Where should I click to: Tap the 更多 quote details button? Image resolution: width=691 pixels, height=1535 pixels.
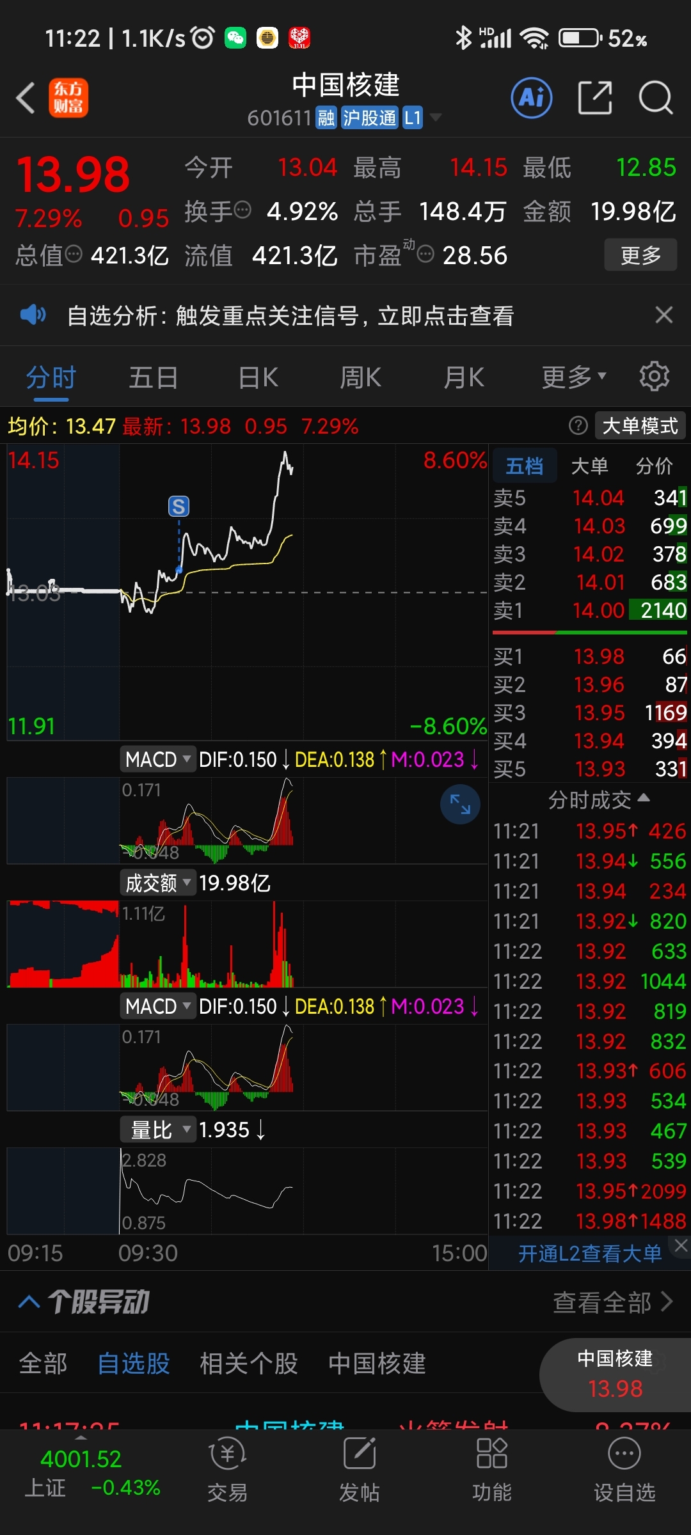640,255
